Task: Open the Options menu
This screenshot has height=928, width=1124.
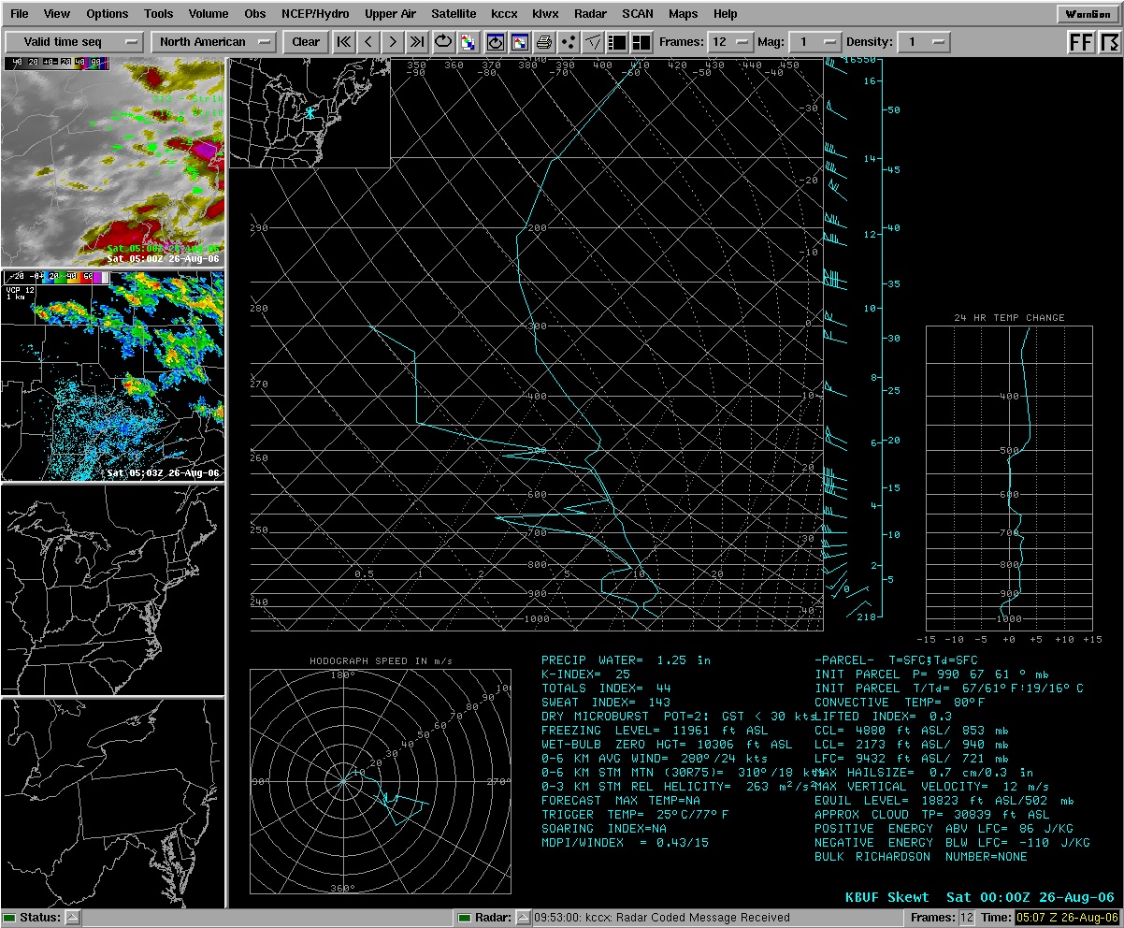Action: [108, 14]
